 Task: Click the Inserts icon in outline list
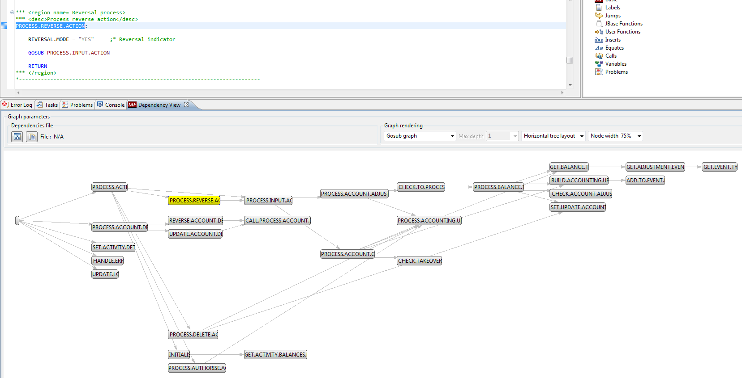tap(599, 40)
